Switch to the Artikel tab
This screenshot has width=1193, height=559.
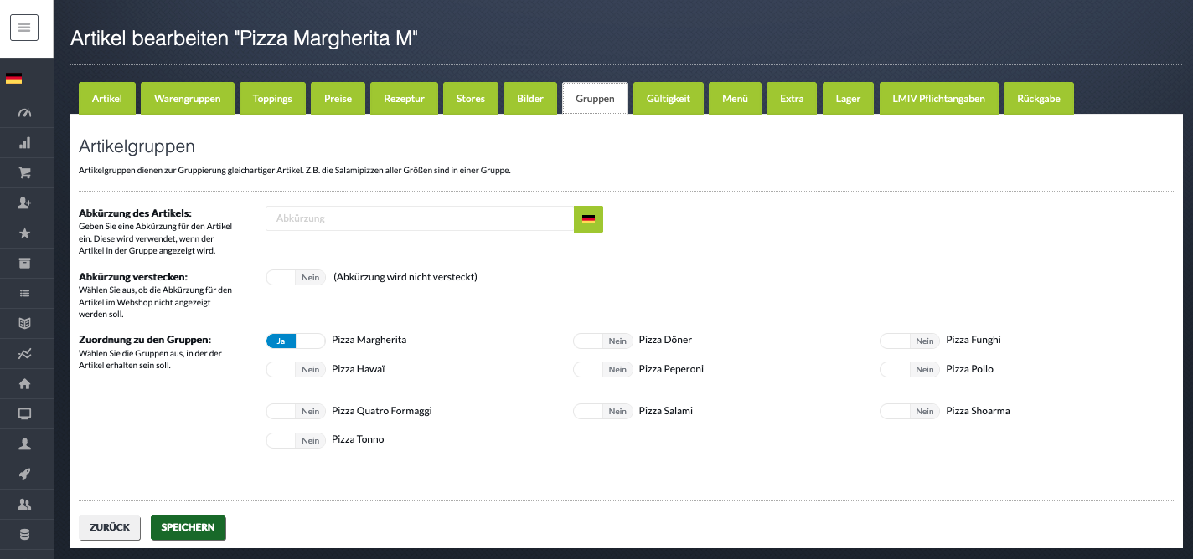[107, 98]
